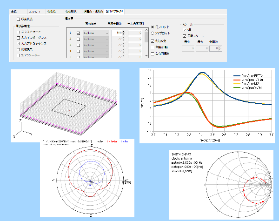The width and height of the screenshot is (279, 221).
Task: Toggle the θ/φ成分 checkbox
Action: 153,41
